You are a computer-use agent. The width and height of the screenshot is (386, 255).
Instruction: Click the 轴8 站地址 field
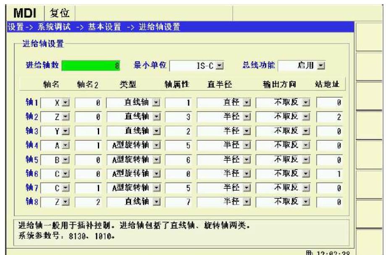[330, 202]
